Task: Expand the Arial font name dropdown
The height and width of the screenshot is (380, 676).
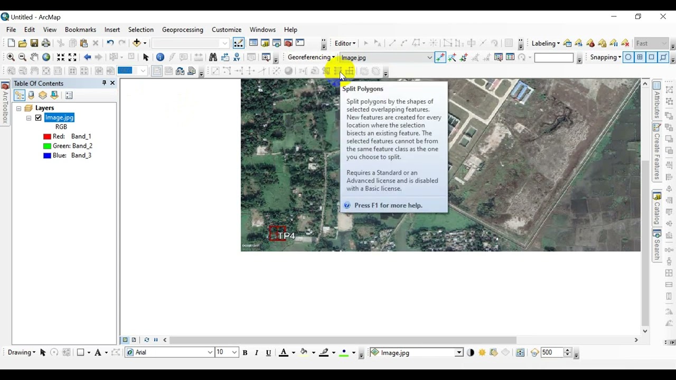Action: point(210,353)
